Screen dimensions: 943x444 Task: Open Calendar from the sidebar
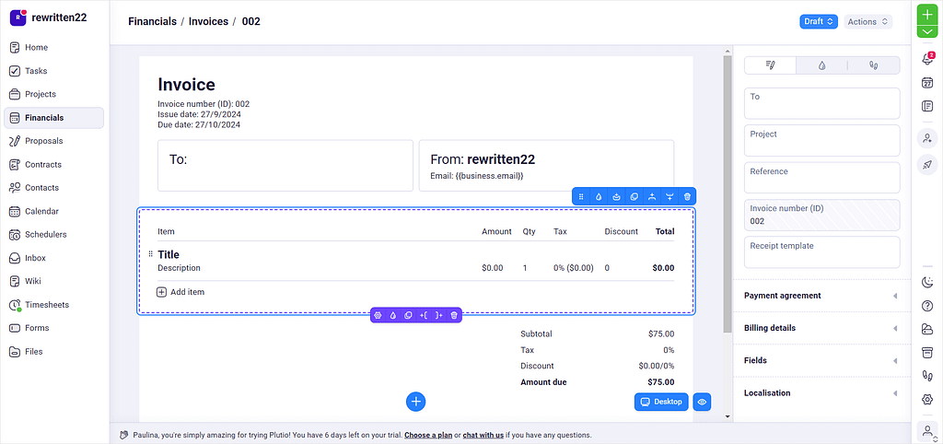53,211
